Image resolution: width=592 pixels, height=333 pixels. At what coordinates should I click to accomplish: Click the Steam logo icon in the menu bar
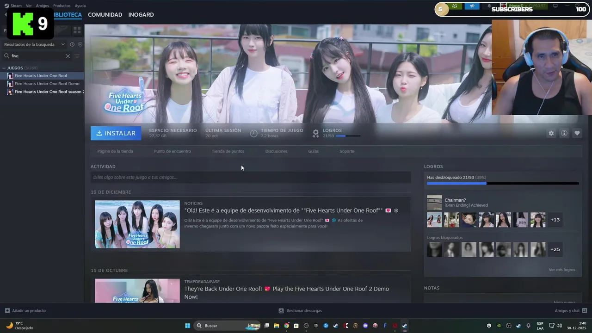click(6, 6)
